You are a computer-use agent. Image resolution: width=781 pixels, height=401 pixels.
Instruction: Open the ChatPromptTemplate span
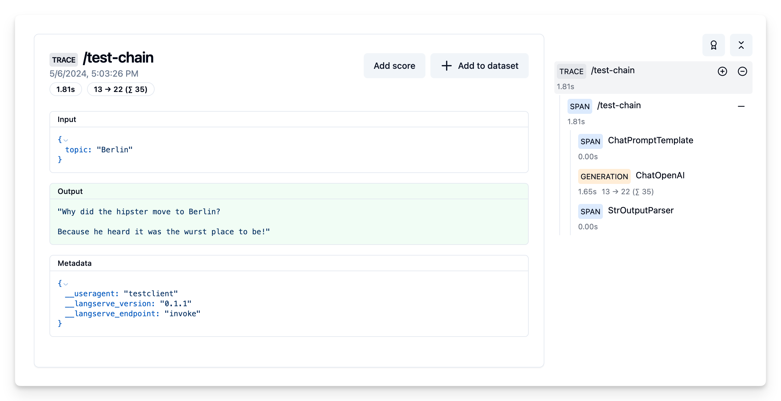coord(650,140)
